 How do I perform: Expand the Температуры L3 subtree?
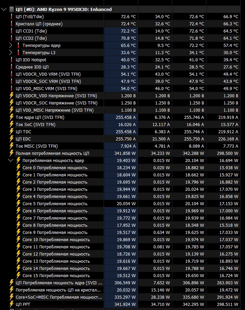11,53
